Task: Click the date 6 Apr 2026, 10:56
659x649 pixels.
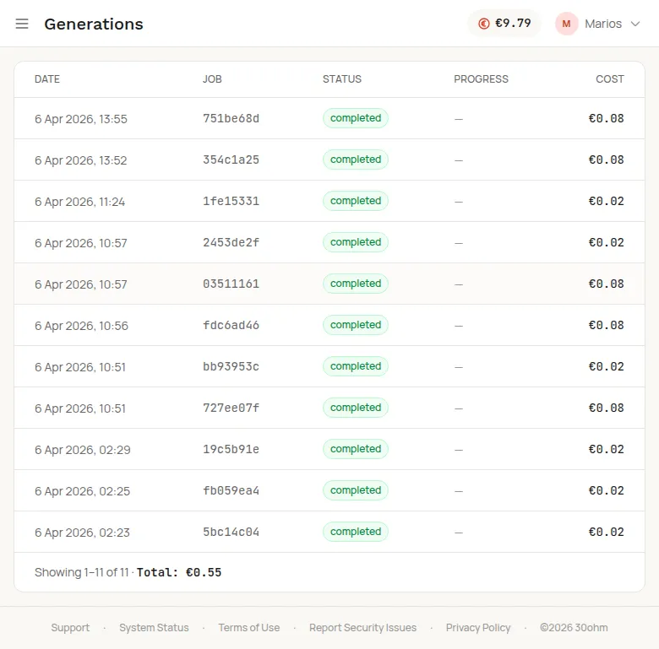Action: coord(81,326)
